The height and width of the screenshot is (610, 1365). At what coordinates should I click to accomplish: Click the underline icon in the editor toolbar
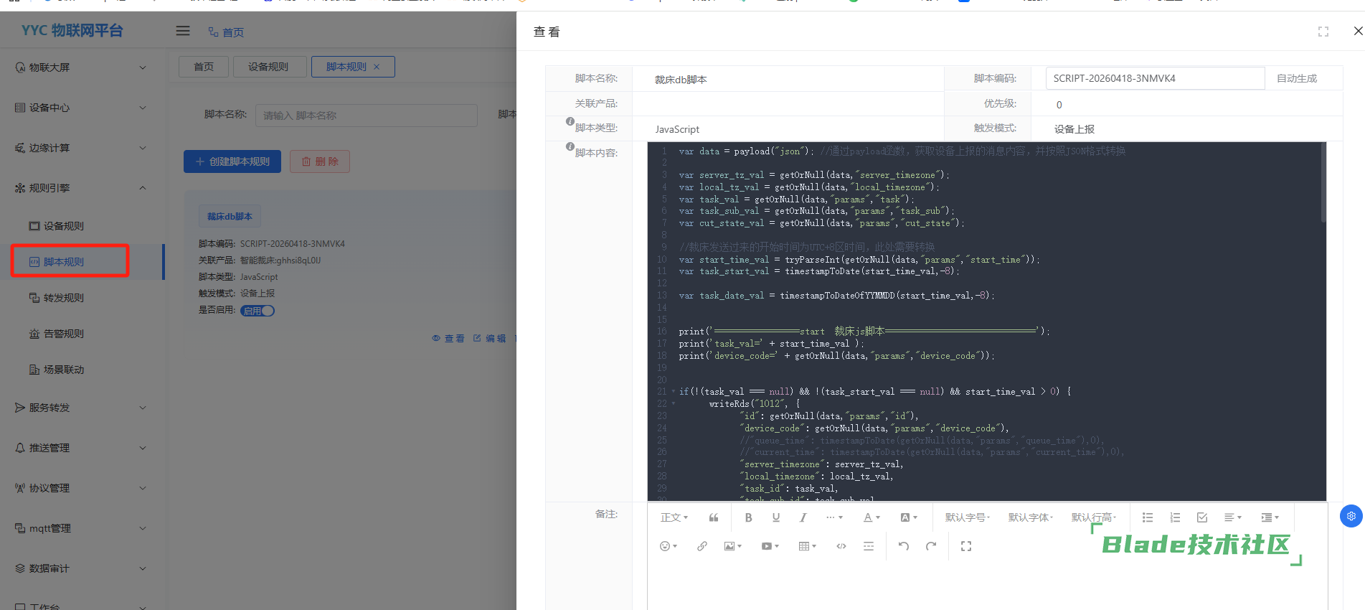click(x=775, y=517)
